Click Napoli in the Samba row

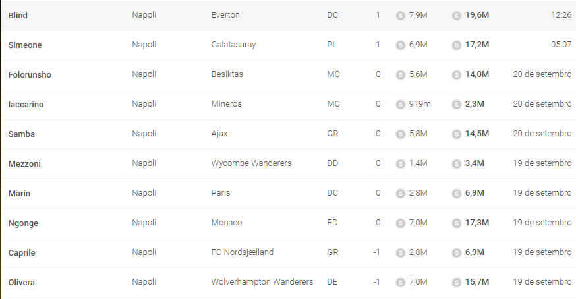pyautogui.click(x=144, y=134)
